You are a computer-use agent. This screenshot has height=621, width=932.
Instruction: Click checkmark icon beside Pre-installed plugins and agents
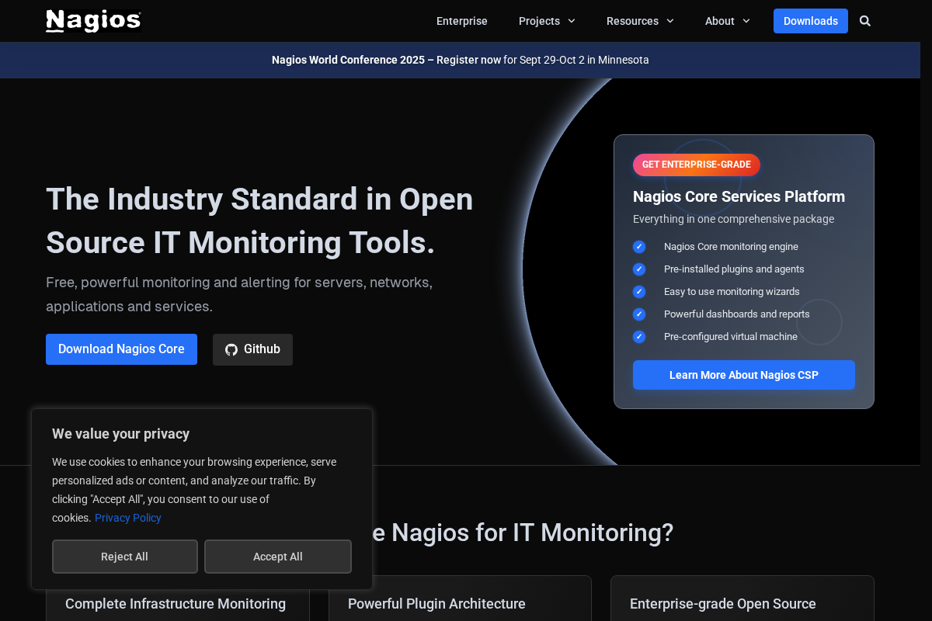pos(639,269)
